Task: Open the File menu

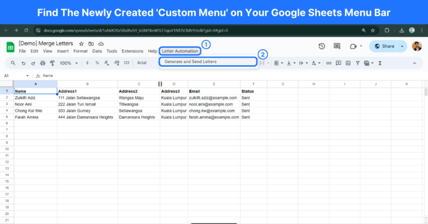Action: click(22, 51)
